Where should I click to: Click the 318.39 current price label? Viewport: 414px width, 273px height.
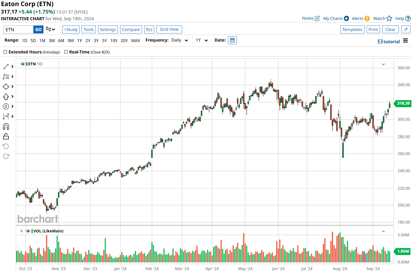(x=403, y=104)
